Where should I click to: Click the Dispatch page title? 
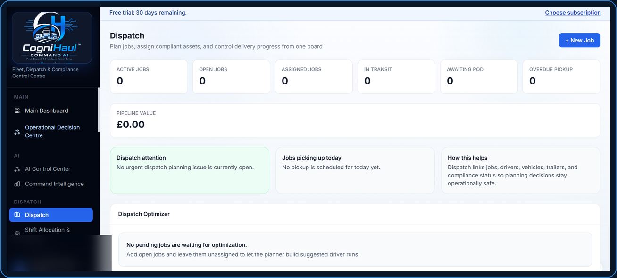tap(127, 35)
